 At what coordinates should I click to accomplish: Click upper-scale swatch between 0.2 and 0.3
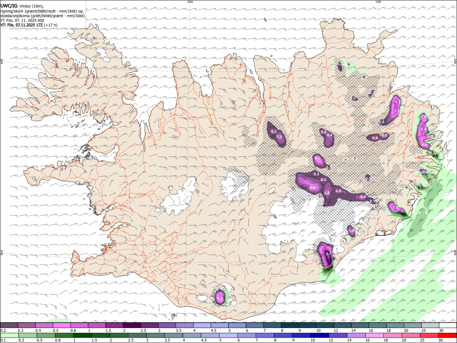point(9,325)
